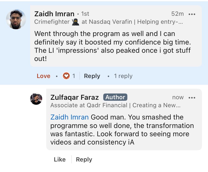This screenshot has height=172, width=208.
Task: Open Zulfaqar Faraz's small profile photo
Action: coord(36,99)
